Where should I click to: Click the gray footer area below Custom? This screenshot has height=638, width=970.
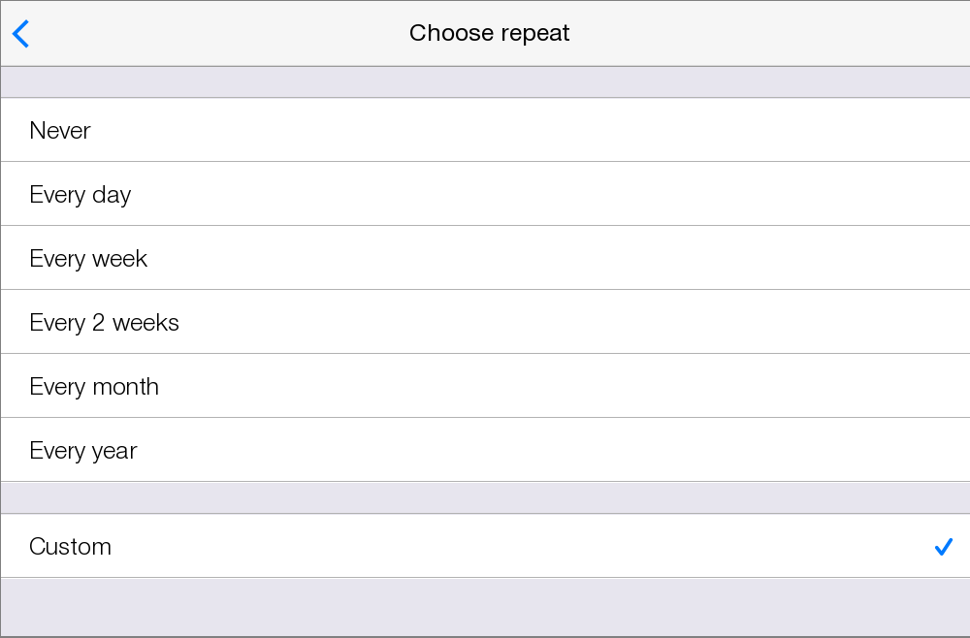point(485,607)
